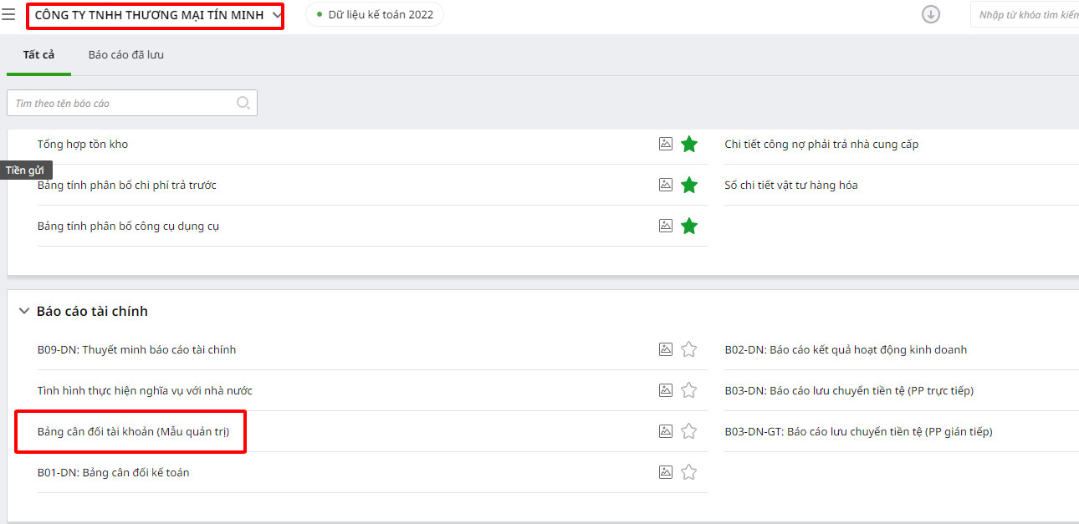
Task: Click preview icon for Bảng tính phân bổ công cụ dụng cụ
Action: click(666, 226)
